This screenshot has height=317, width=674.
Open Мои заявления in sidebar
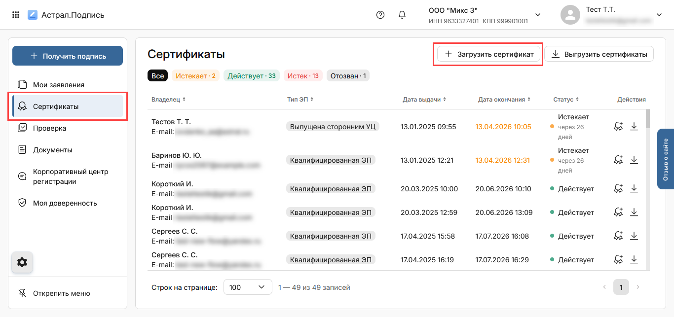(58, 85)
